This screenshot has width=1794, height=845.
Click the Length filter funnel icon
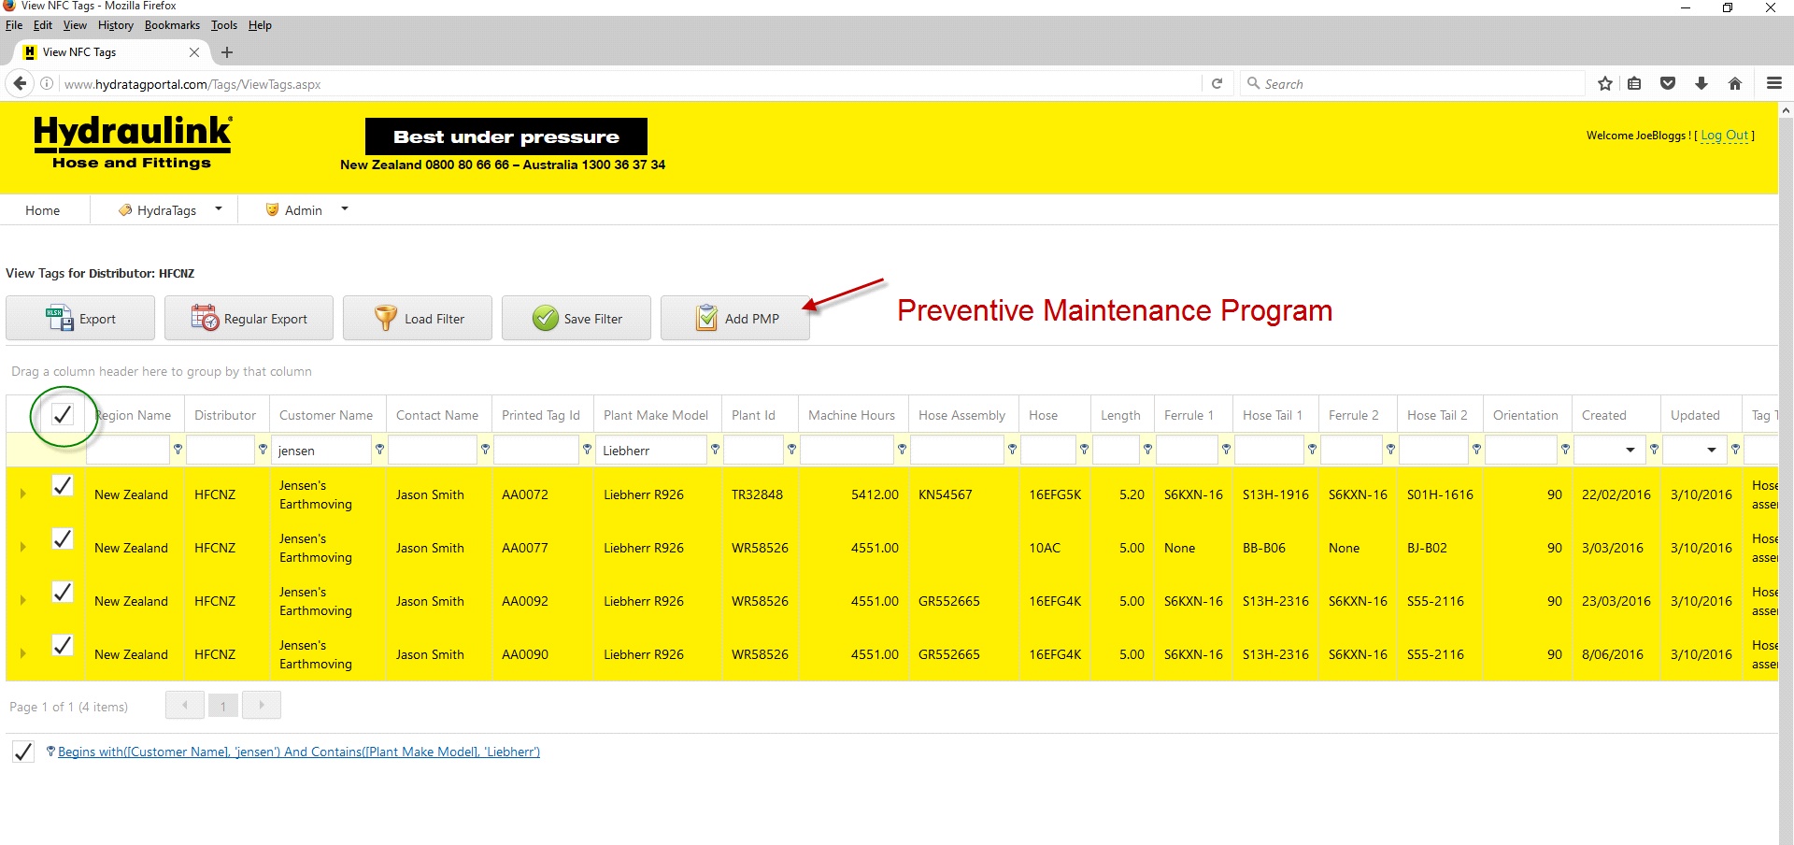click(x=1148, y=450)
